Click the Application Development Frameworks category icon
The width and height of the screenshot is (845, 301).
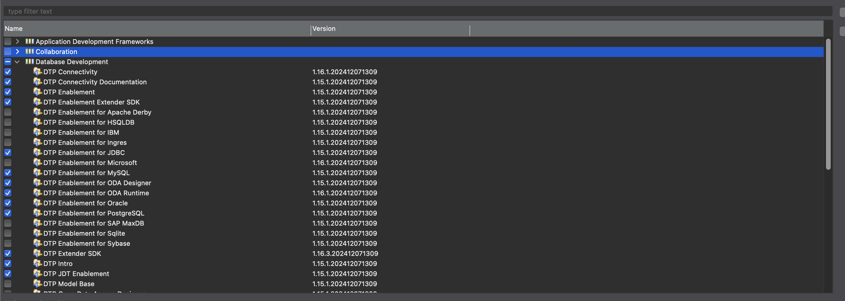(29, 42)
